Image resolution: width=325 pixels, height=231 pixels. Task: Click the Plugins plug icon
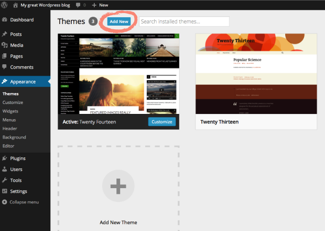pos(4,158)
